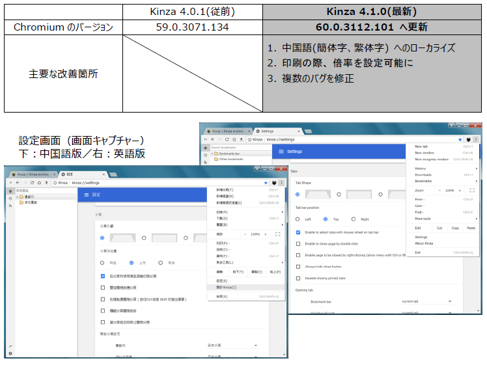Tick the 'Always hide close button' checkbox
Viewport: 487px width, 367px height.
click(298, 266)
